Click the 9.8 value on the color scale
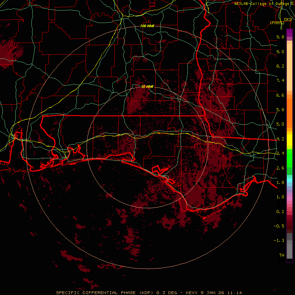The height and width of the screenshot is (295, 295). click(280, 37)
